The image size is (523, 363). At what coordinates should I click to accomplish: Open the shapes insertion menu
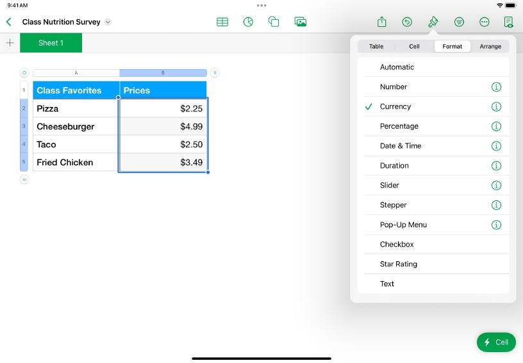(x=274, y=22)
